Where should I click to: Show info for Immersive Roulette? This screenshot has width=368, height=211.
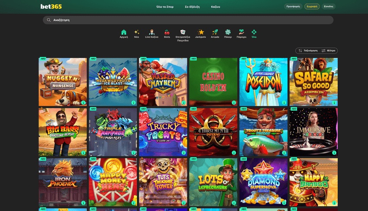pyautogui.click(x=334, y=153)
